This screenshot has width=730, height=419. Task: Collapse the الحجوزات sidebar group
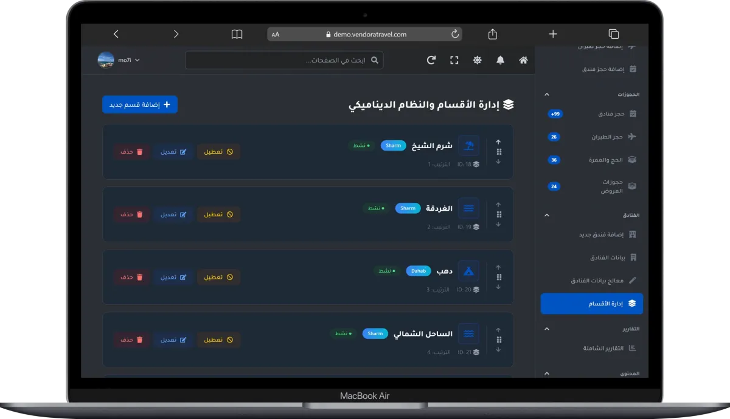(x=546, y=94)
